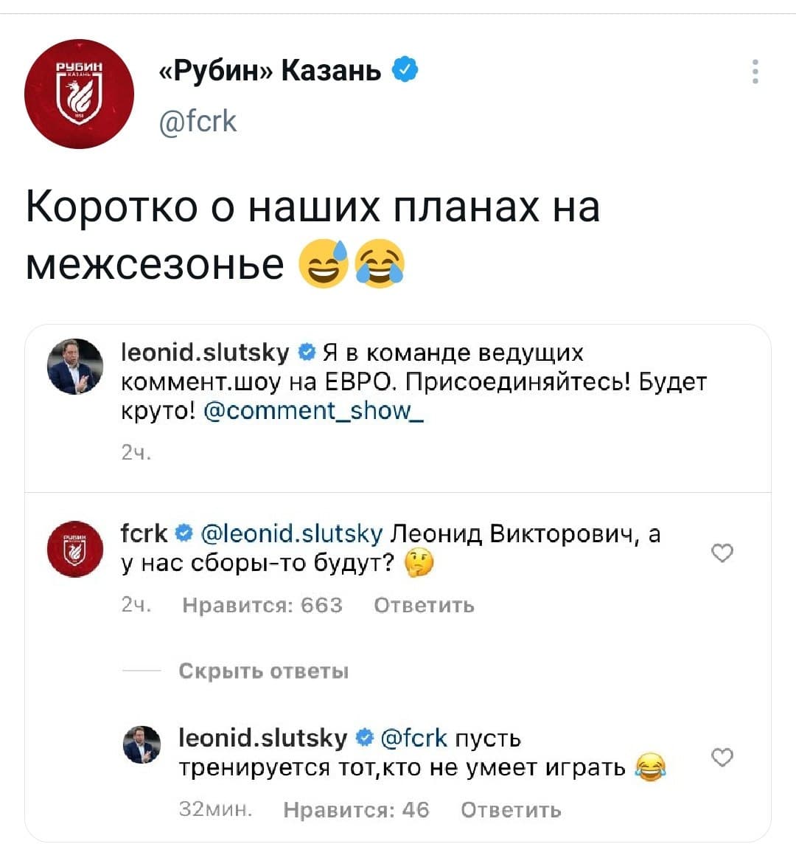Open the three-dot tweet options menu
The image size is (796, 858).
tap(755, 72)
